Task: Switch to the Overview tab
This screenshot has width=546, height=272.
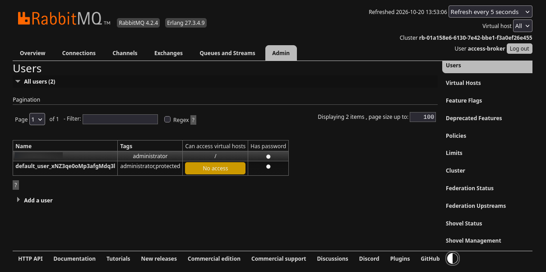Action: (x=32, y=53)
